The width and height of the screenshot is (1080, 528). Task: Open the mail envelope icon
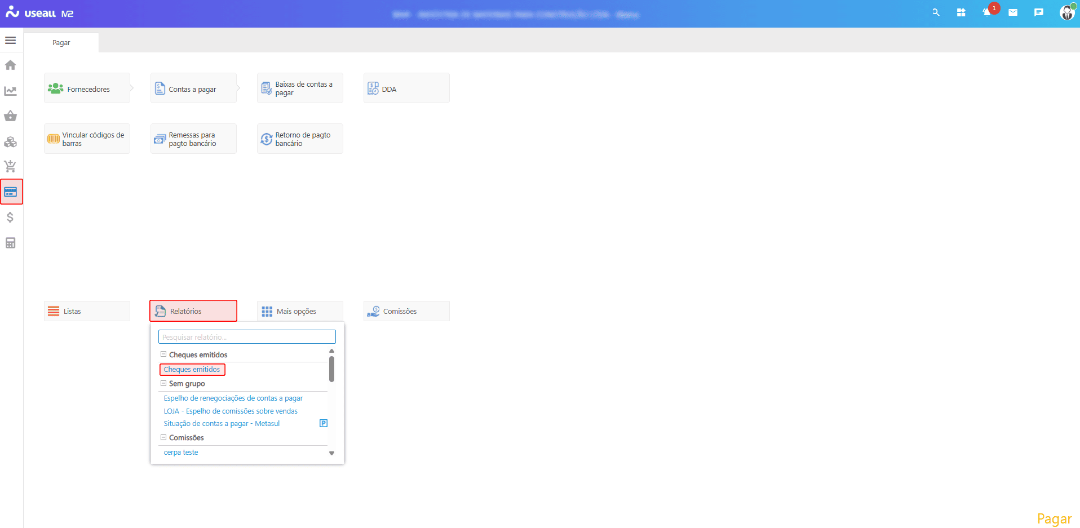click(x=1013, y=12)
